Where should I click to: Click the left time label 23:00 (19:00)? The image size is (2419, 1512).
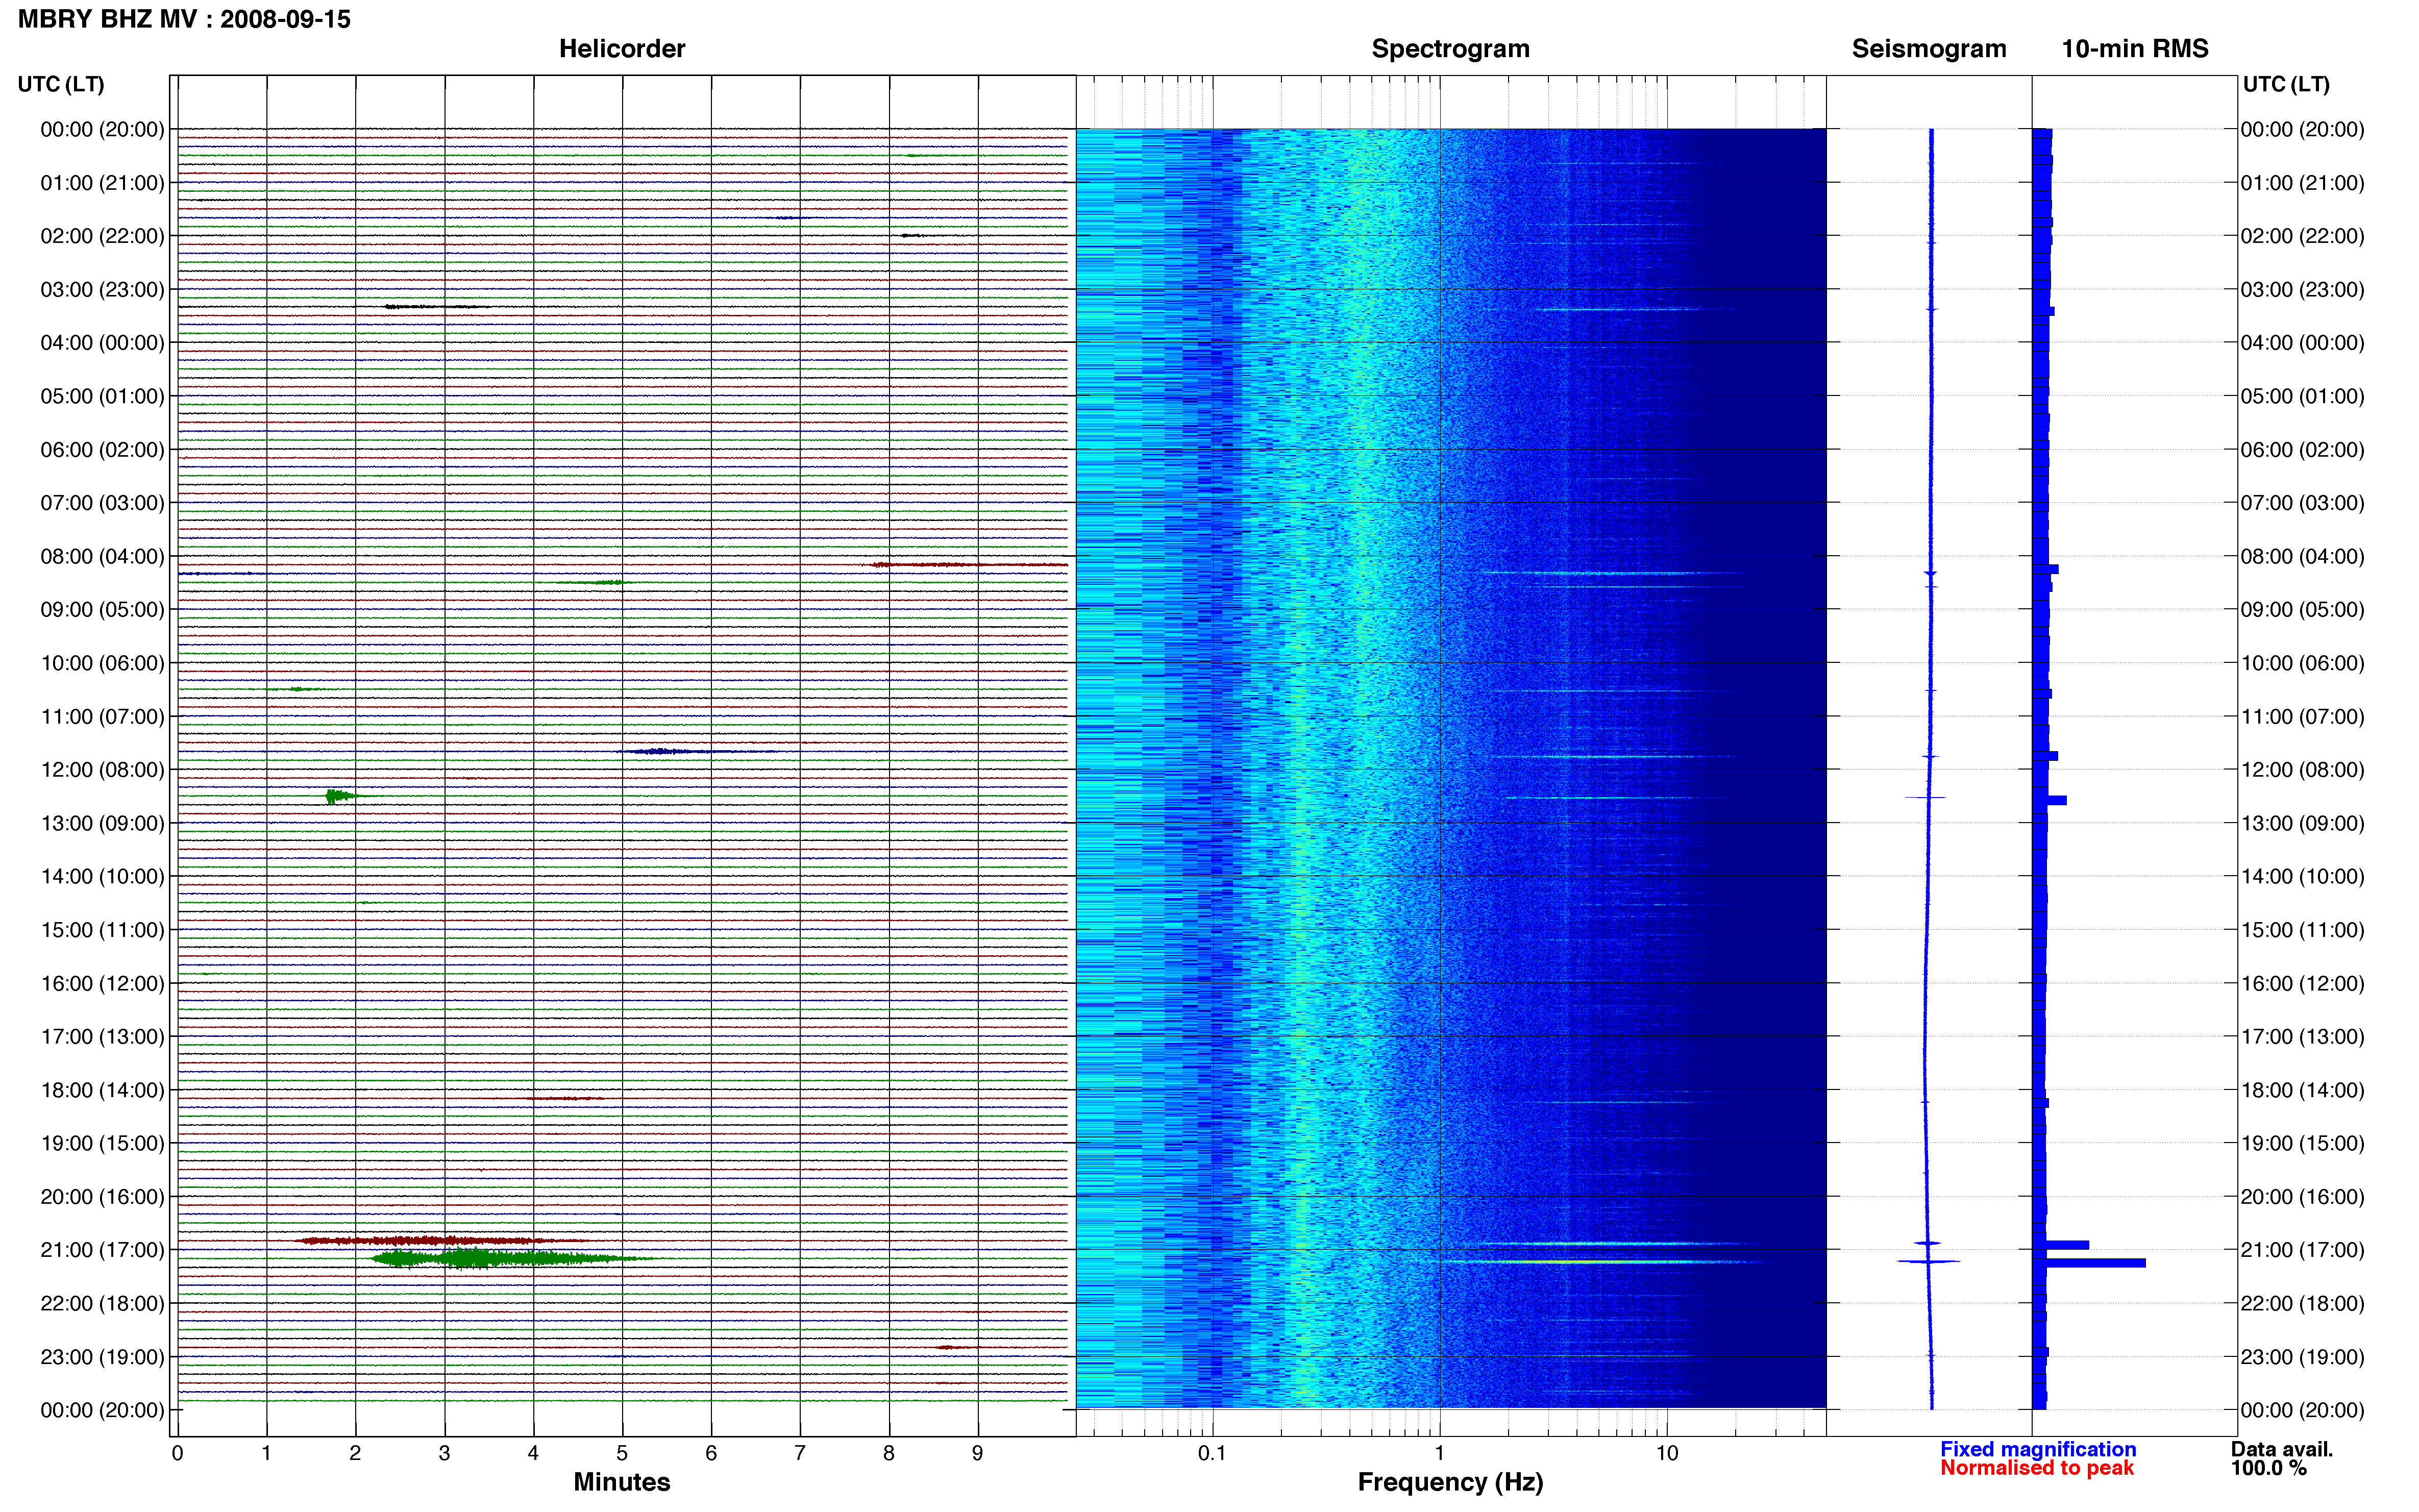[102, 1357]
